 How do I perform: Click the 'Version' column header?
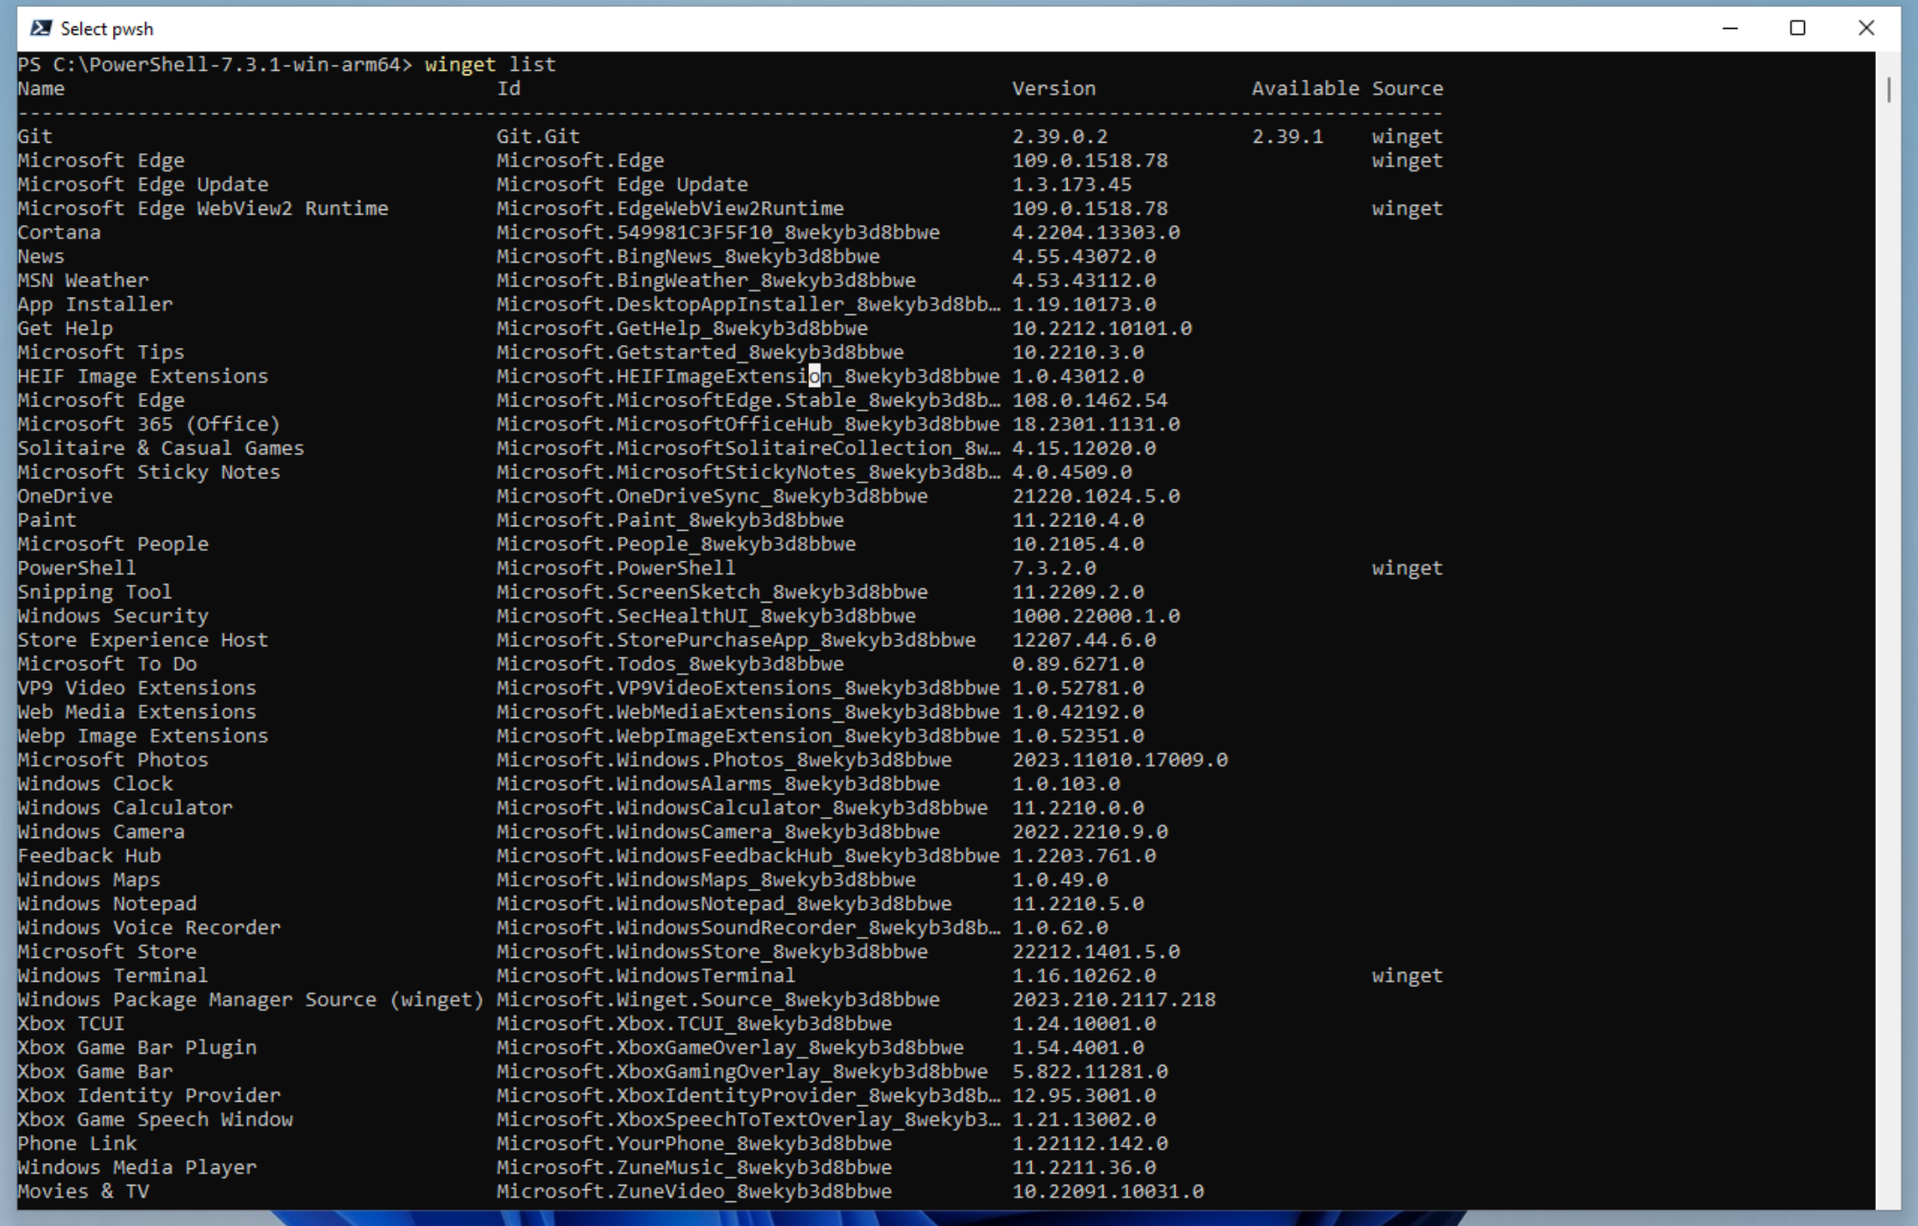click(1054, 88)
